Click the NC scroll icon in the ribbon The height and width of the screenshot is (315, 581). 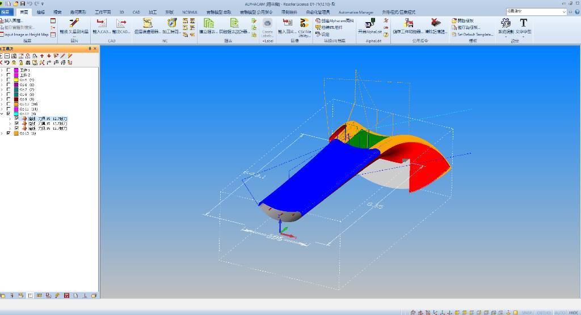[148, 23]
